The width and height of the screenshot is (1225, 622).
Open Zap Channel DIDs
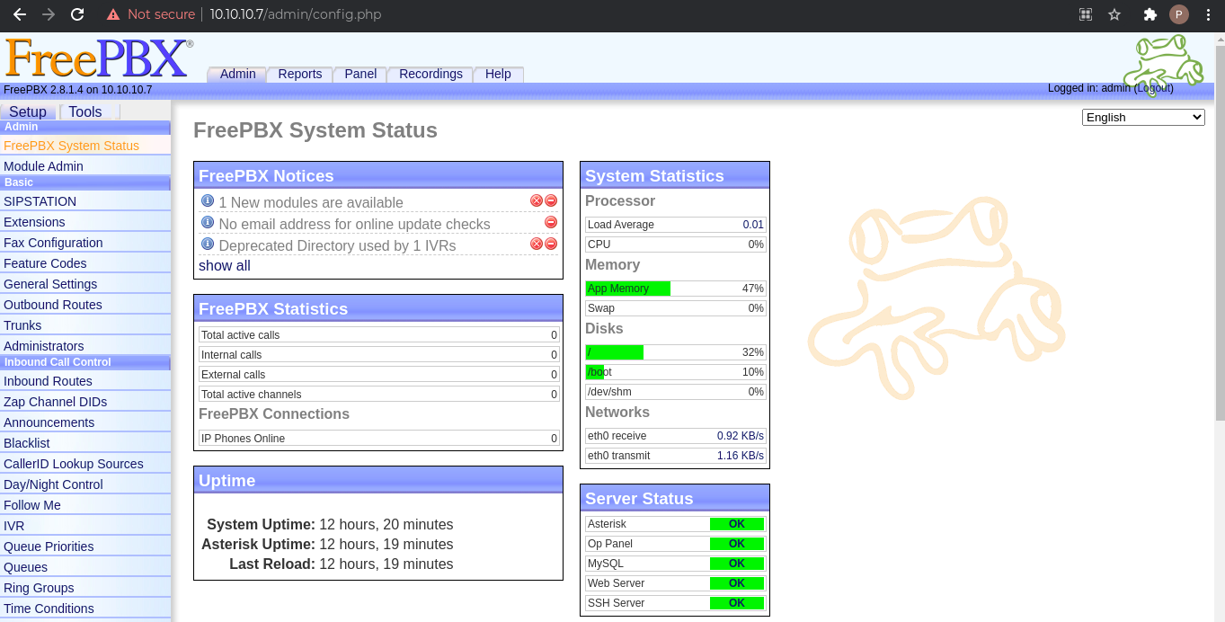point(85,402)
